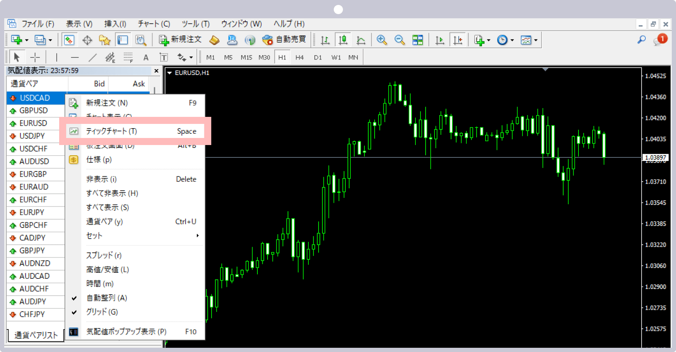Select the cursor arrow tool
676x352 pixels.
[17, 57]
